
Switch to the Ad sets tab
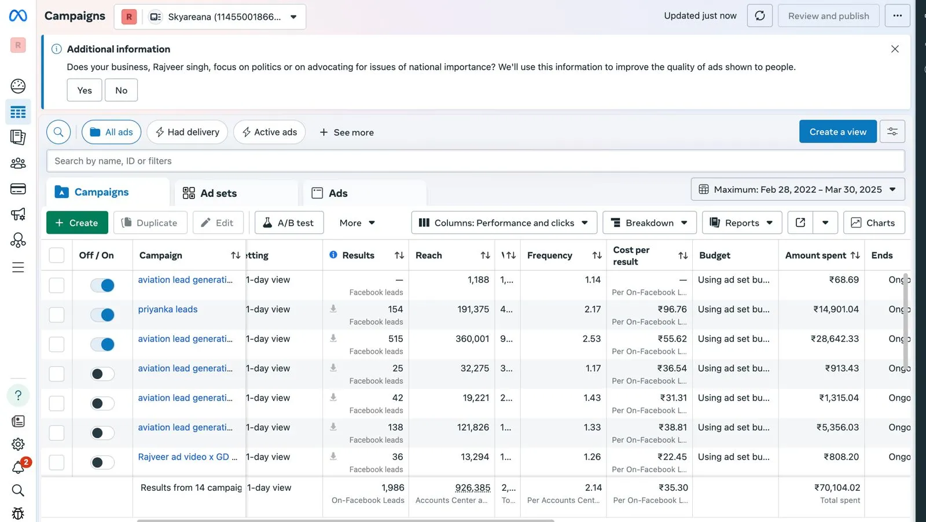(x=210, y=193)
